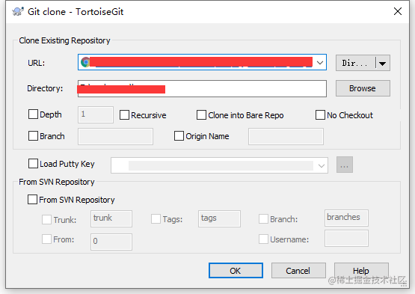Enable the From SVN Repository checkbox
The width and height of the screenshot is (415, 294).
pyautogui.click(x=32, y=200)
